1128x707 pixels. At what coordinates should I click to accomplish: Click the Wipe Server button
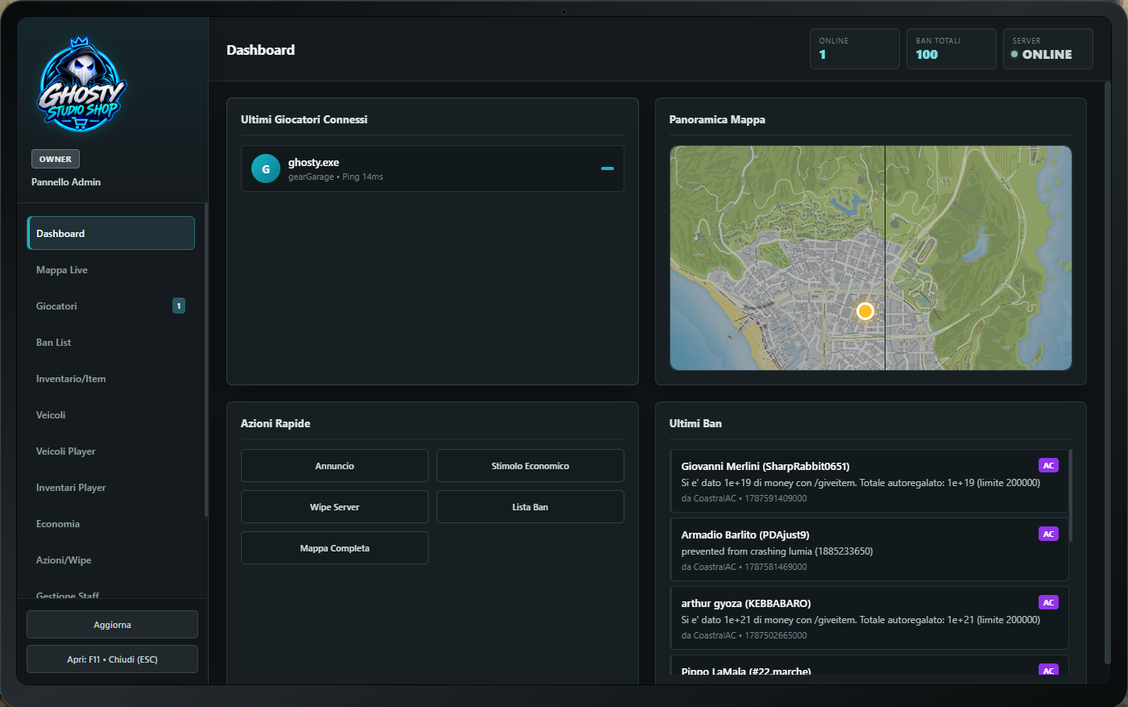tap(334, 507)
